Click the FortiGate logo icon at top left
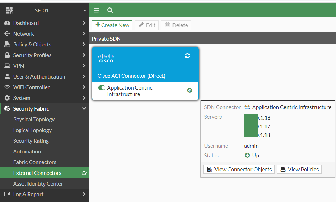Image resolution: width=336 pixels, height=202 pixels. click(9, 11)
